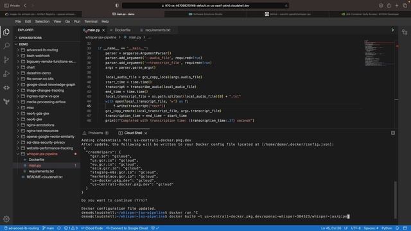Image resolution: width=411 pixels, height=231 pixels.
Task: Open the Search activity bar icon
Action: point(6,46)
